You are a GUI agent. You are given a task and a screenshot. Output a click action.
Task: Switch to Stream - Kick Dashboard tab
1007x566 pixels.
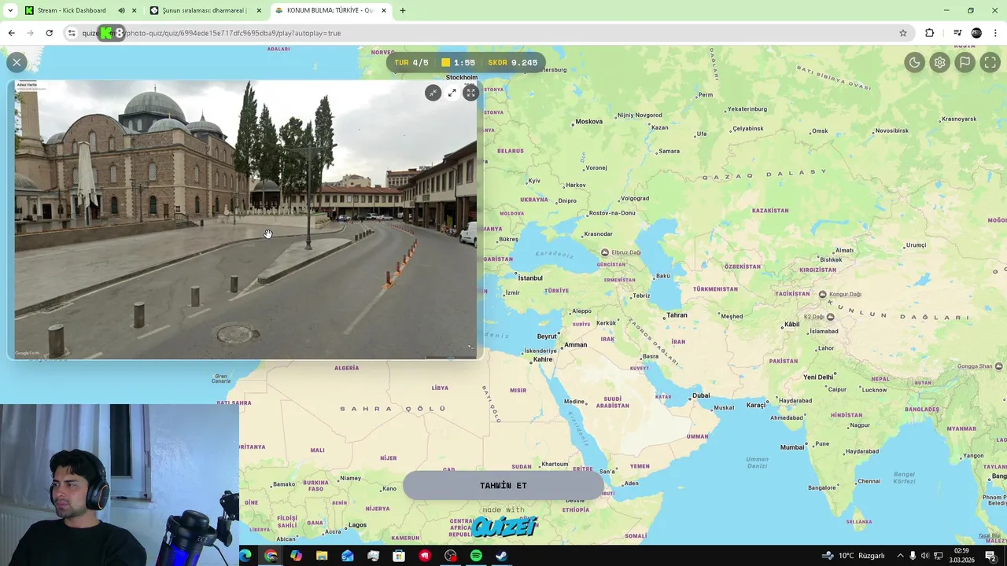pyautogui.click(x=71, y=10)
